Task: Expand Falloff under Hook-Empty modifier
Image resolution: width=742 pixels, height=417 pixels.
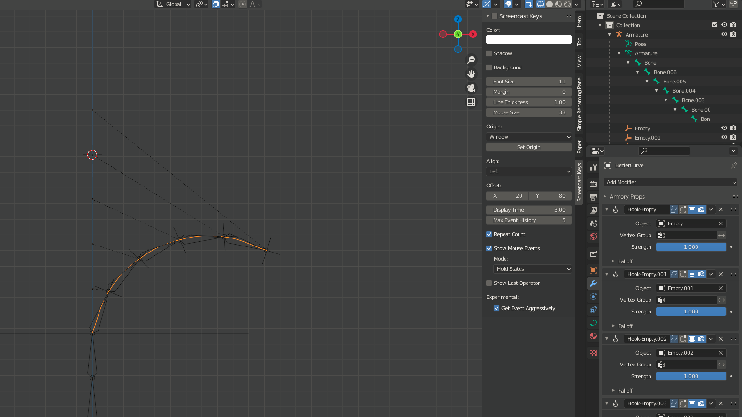Action: tap(613, 261)
